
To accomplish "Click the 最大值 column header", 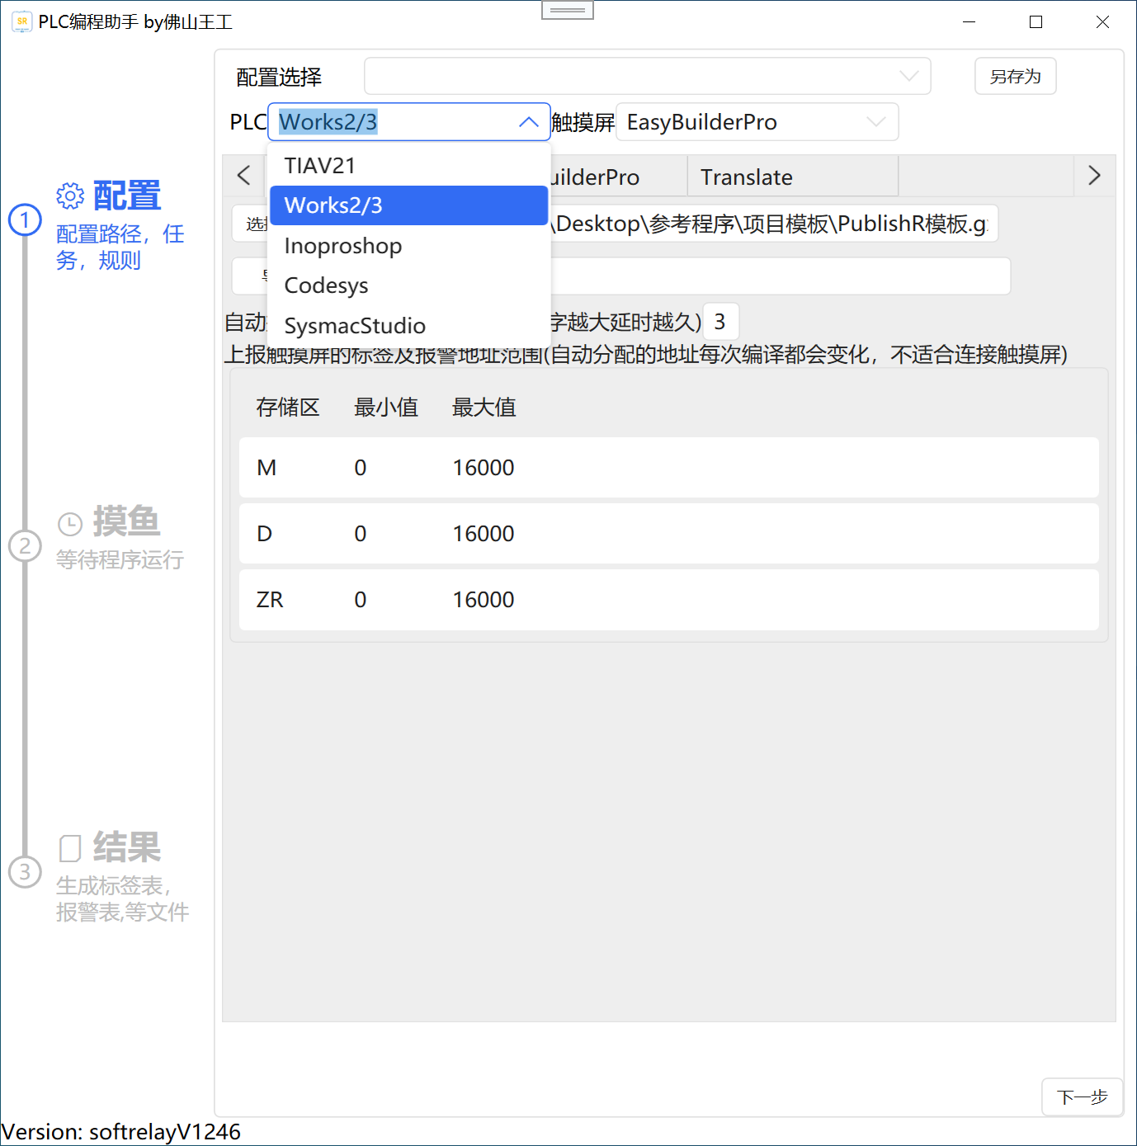I will tap(484, 408).
